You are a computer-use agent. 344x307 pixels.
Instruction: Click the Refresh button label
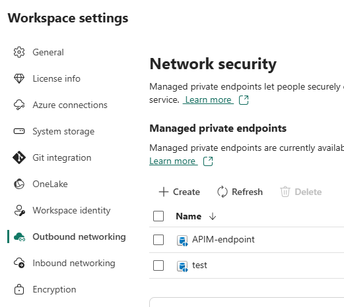pyautogui.click(x=247, y=192)
